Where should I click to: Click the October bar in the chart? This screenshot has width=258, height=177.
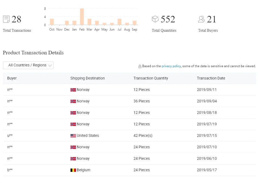52,22
